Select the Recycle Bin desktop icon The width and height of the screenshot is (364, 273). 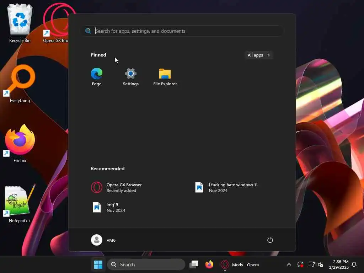coord(20,23)
